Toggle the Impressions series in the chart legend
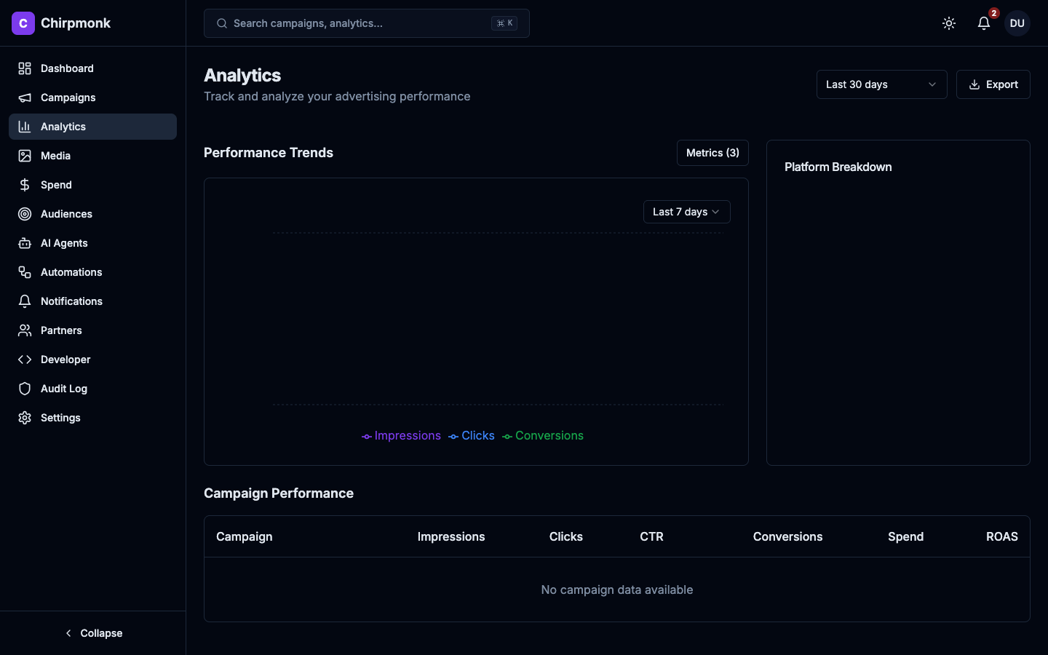The height and width of the screenshot is (655, 1048). tap(401, 435)
